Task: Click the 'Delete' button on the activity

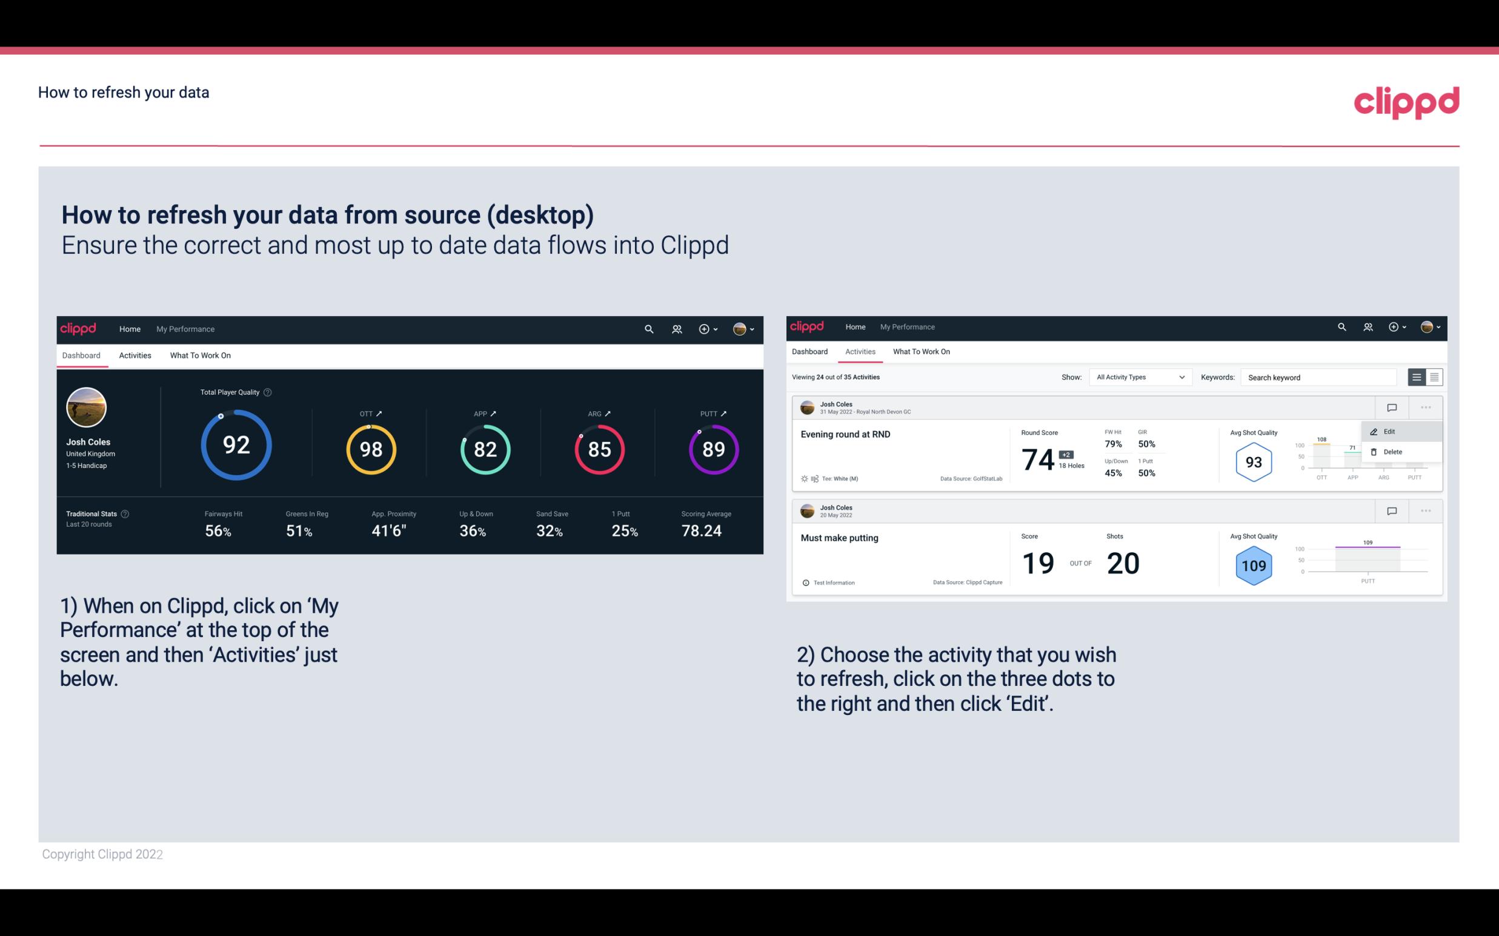Action: tap(1393, 452)
